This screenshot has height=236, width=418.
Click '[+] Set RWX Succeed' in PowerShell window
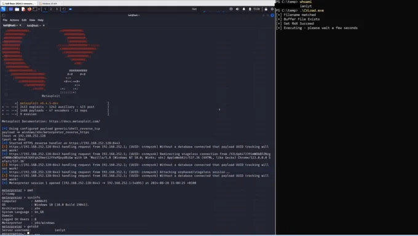295,23
